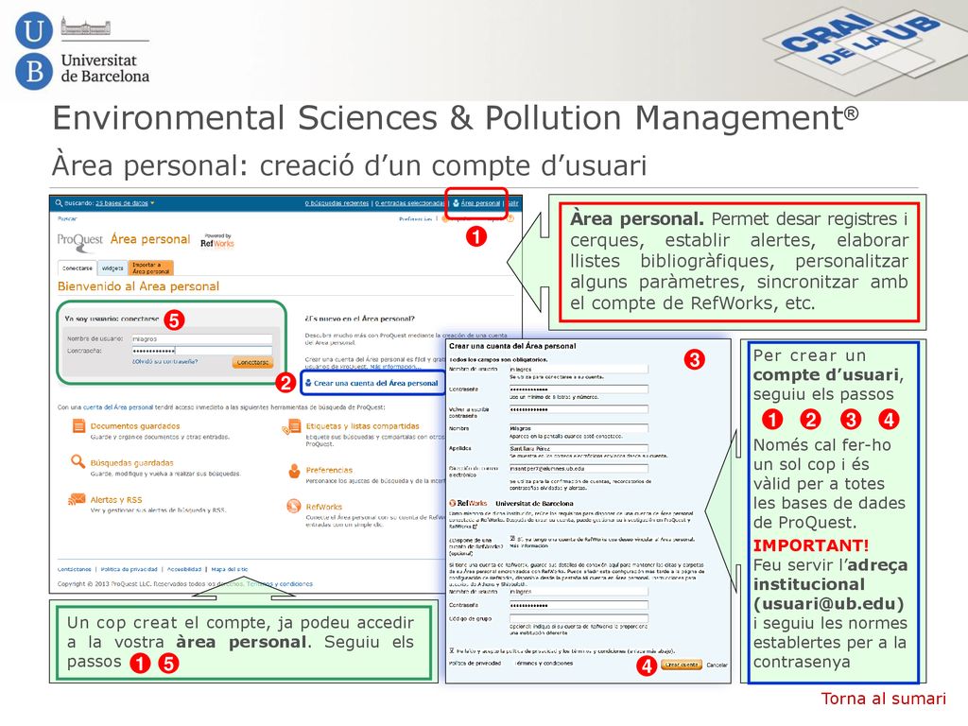Toggle the privacy policy acceptance checkbox
The width and height of the screenshot is (968, 726).
[452, 650]
